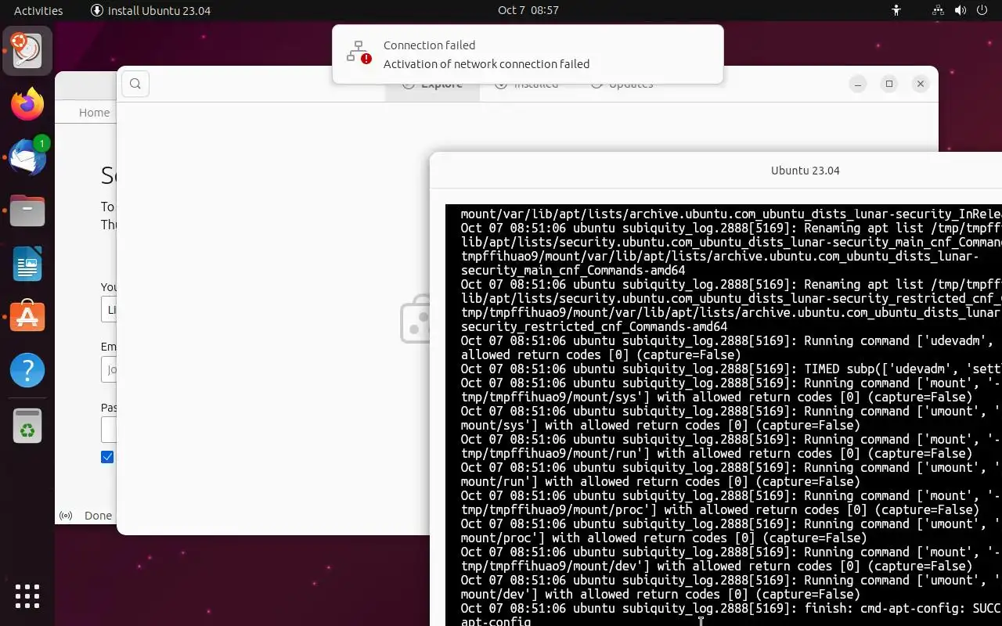
Task: Click the Connection failed notification icon
Action: point(359,53)
